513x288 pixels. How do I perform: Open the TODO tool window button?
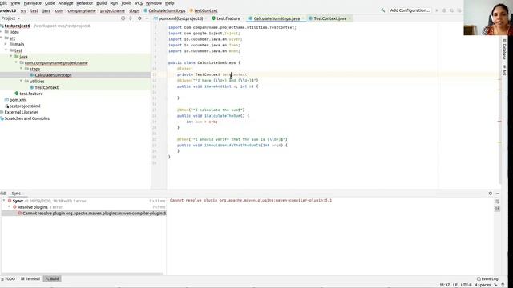tap(9, 279)
